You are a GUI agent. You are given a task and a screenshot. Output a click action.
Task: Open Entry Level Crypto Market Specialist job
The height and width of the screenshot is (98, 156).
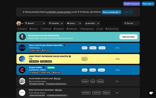(46, 45)
